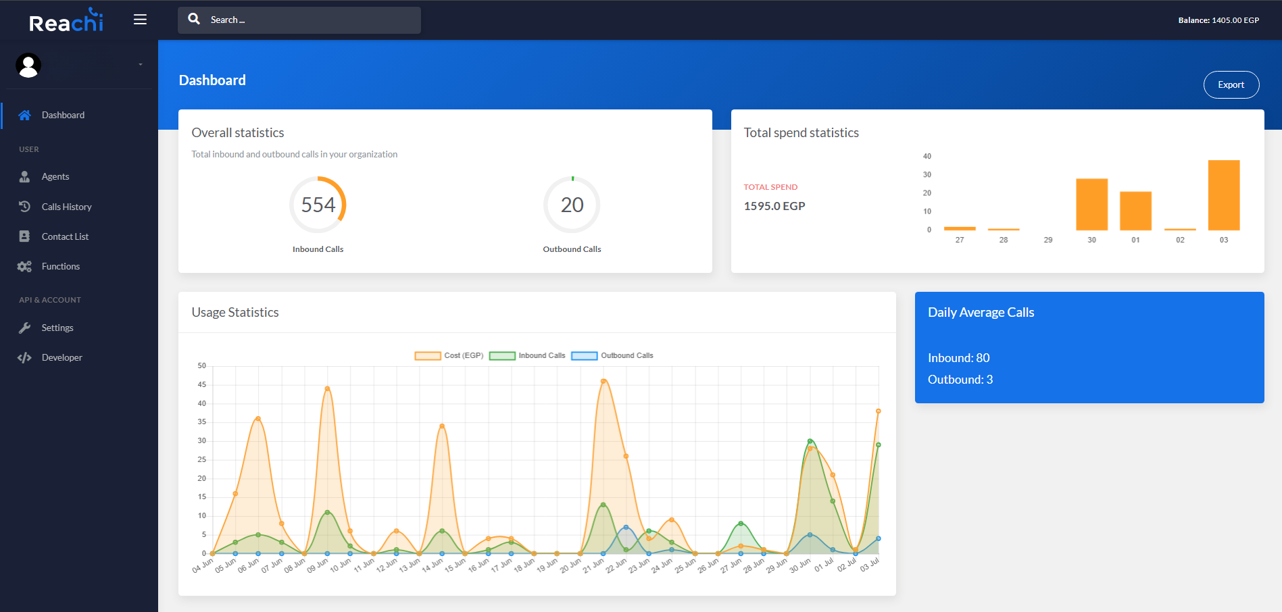The width and height of the screenshot is (1282, 612).
Task: Click the spend bar for day 01
Action: (x=1135, y=211)
